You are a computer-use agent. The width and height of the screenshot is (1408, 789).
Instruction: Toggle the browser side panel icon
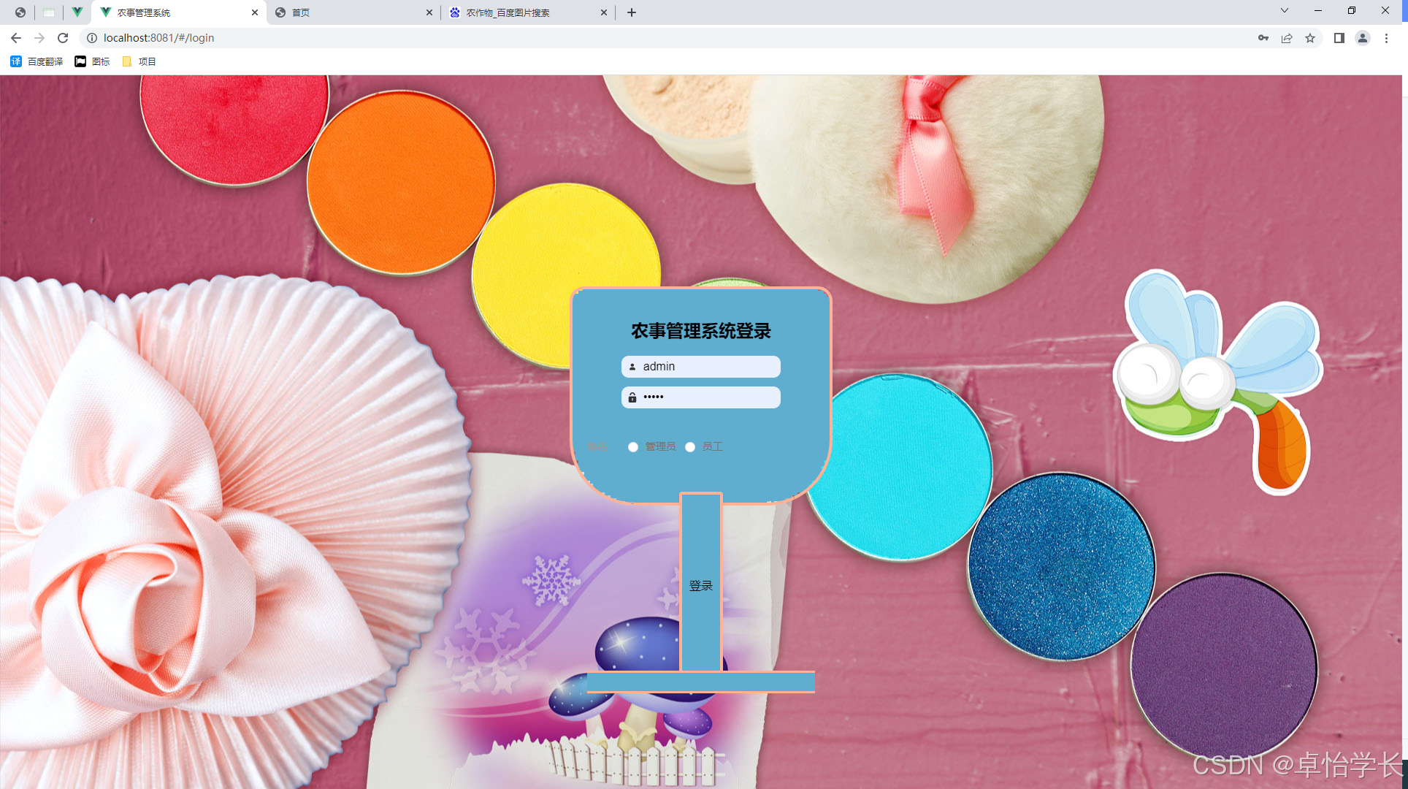pyautogui.click(x=1339, y=38)
